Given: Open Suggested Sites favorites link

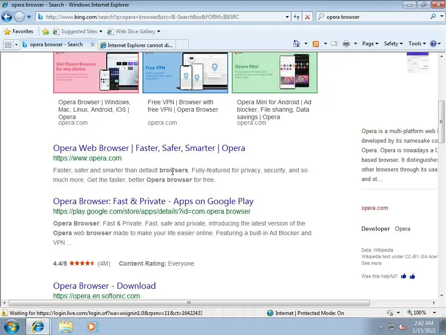Looking at the screenshot, I should coord(78,31).
